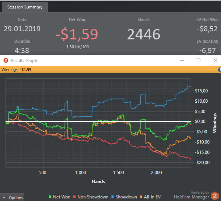Screen dimensions: 221x201
Task: Click the duration value 4:38
Action: tap(22, 50)
